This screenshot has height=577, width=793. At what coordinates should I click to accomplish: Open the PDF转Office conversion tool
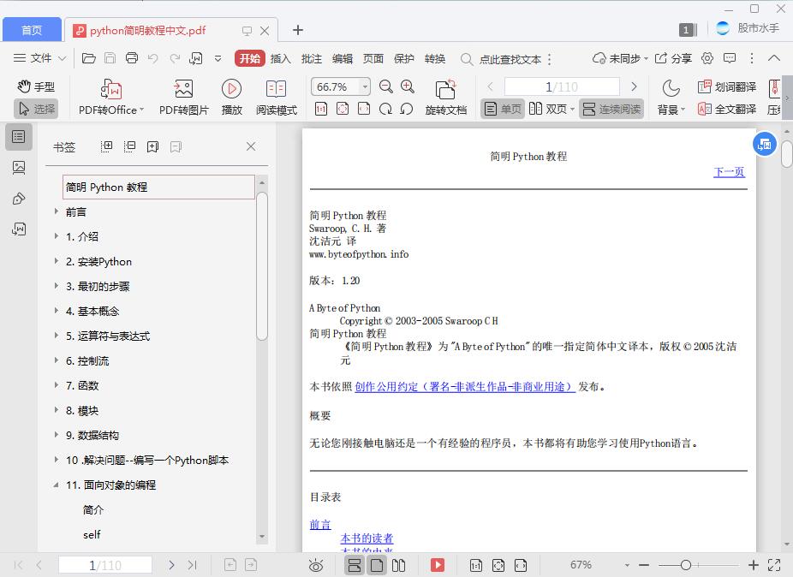110,94
